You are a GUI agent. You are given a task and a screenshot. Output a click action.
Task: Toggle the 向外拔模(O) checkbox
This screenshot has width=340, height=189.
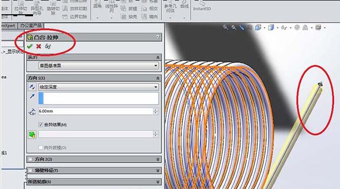point(40,148)
